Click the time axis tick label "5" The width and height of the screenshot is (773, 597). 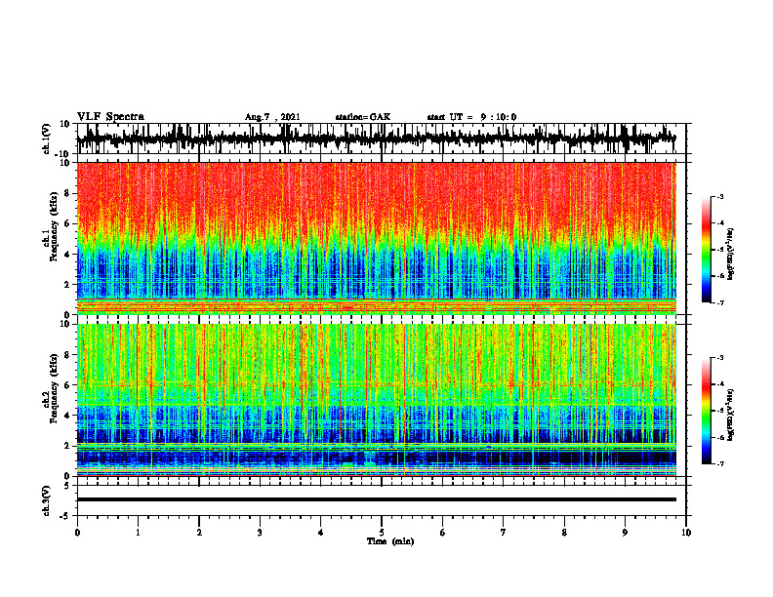pos(382,533)
